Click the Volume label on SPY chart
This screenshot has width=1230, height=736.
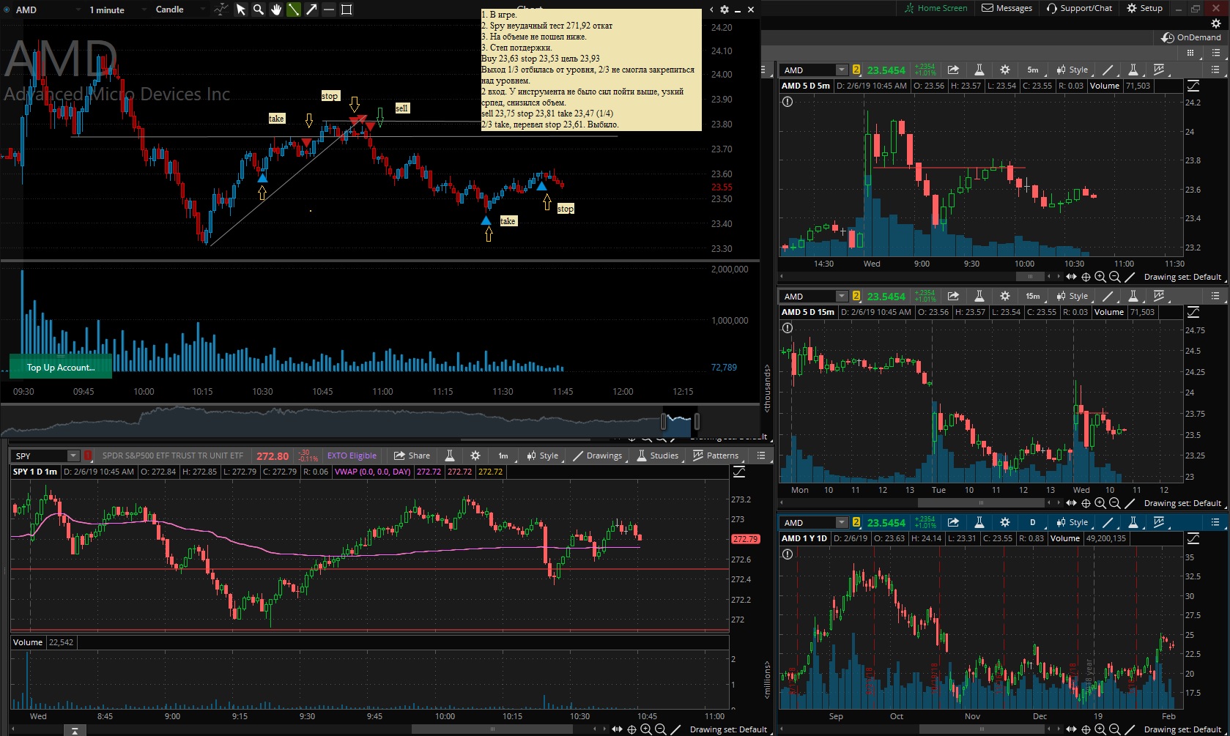tap(28, 642)
